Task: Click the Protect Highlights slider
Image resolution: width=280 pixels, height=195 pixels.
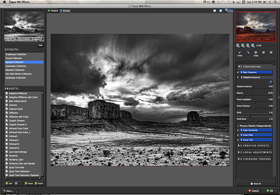Action: (255, 102)
